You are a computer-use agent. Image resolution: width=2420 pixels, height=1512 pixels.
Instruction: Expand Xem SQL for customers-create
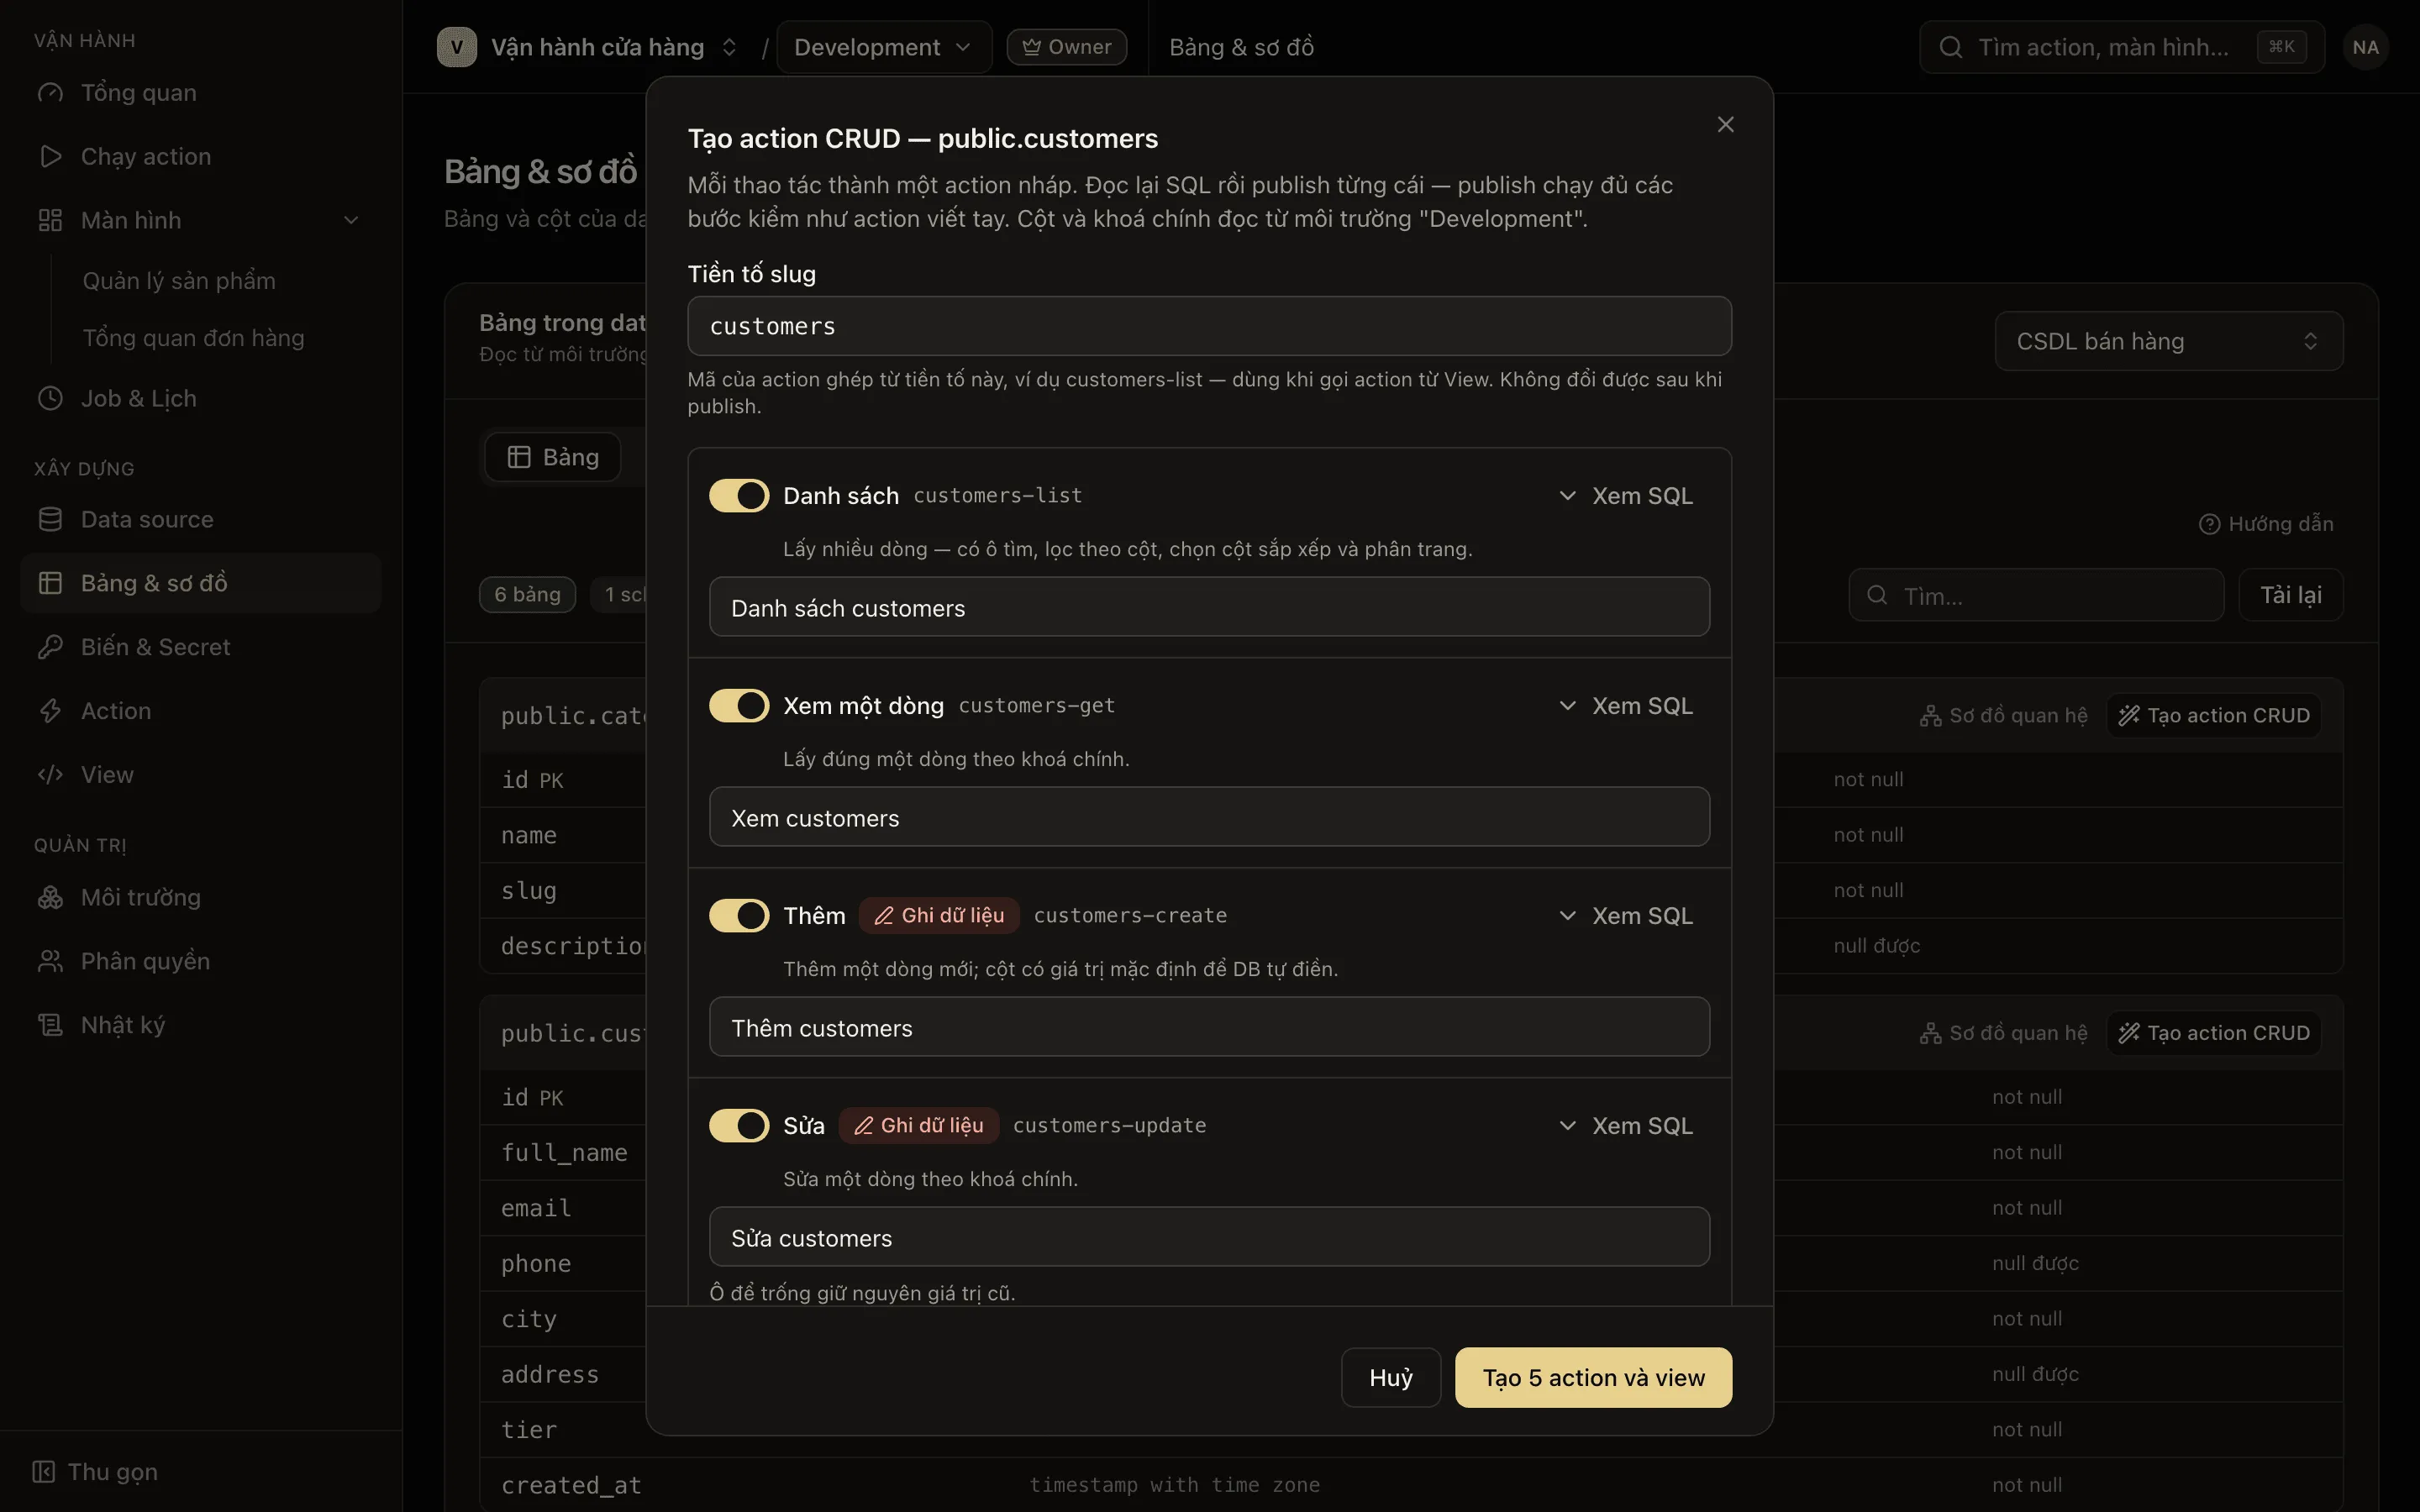click(x=1625, y=916)
